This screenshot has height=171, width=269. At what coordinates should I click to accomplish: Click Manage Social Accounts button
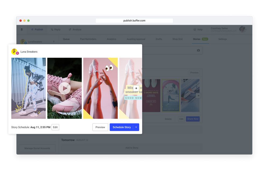pos(37,148)
